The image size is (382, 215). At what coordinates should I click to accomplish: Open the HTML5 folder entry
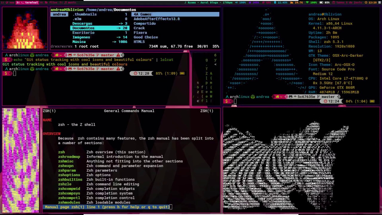click(x=139, y=42)
